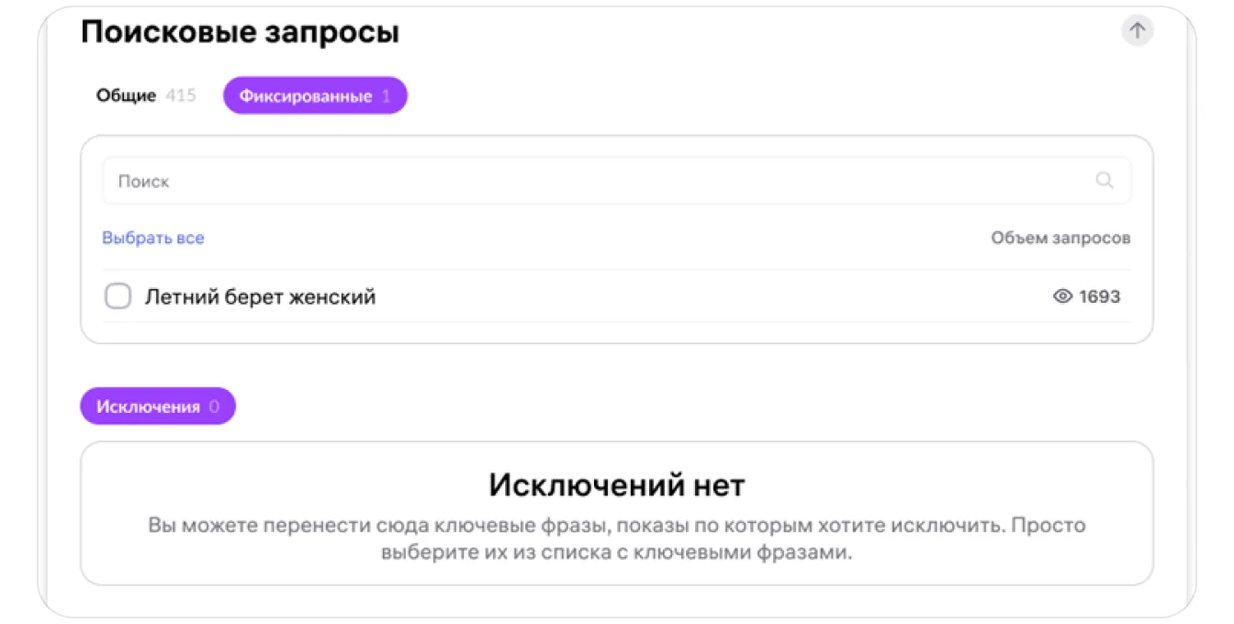Click the 'Летний берет женский' query text

(261, 296)
